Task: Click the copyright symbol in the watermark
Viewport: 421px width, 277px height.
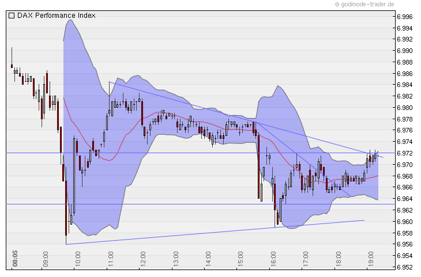Action: (x=337, y=4)
